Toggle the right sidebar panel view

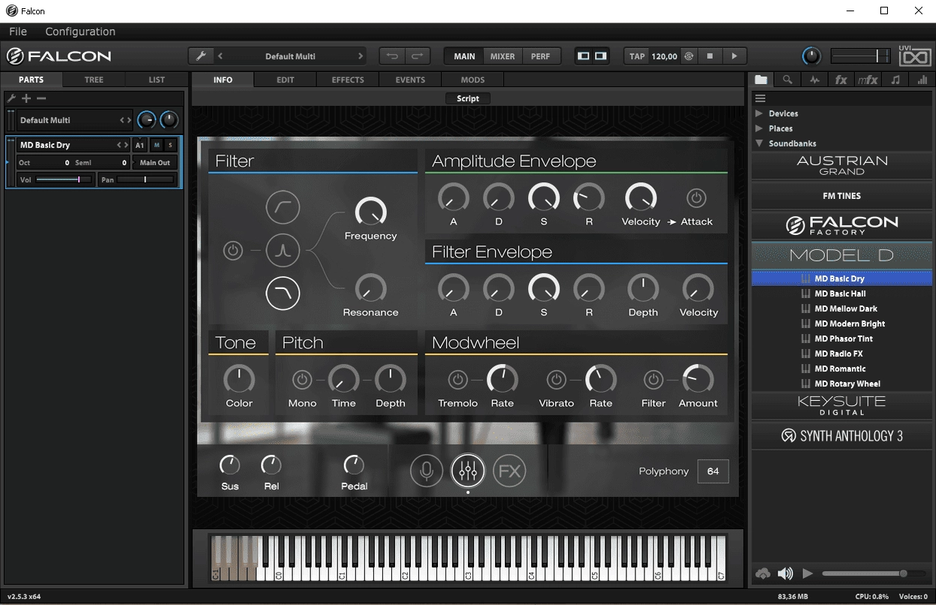click(x=600, y=56)
